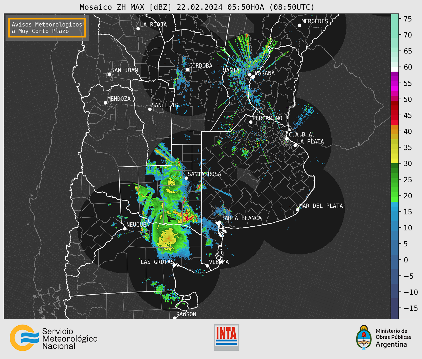The width and height of the screenshot is (422, 359).
Task: Click the MAR DEL PLATA marker
Action: [x=298, y=210]
